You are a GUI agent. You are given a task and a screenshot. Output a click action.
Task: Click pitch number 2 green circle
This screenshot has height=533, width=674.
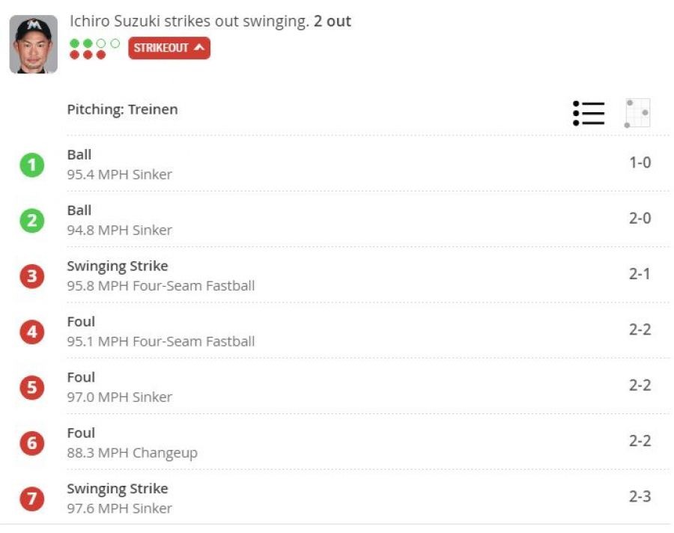coord(32,221)
